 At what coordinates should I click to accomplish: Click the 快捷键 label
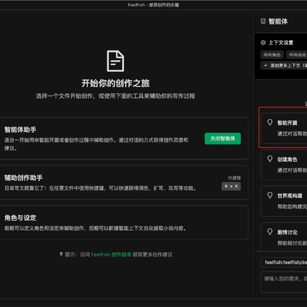click(234, 178)
